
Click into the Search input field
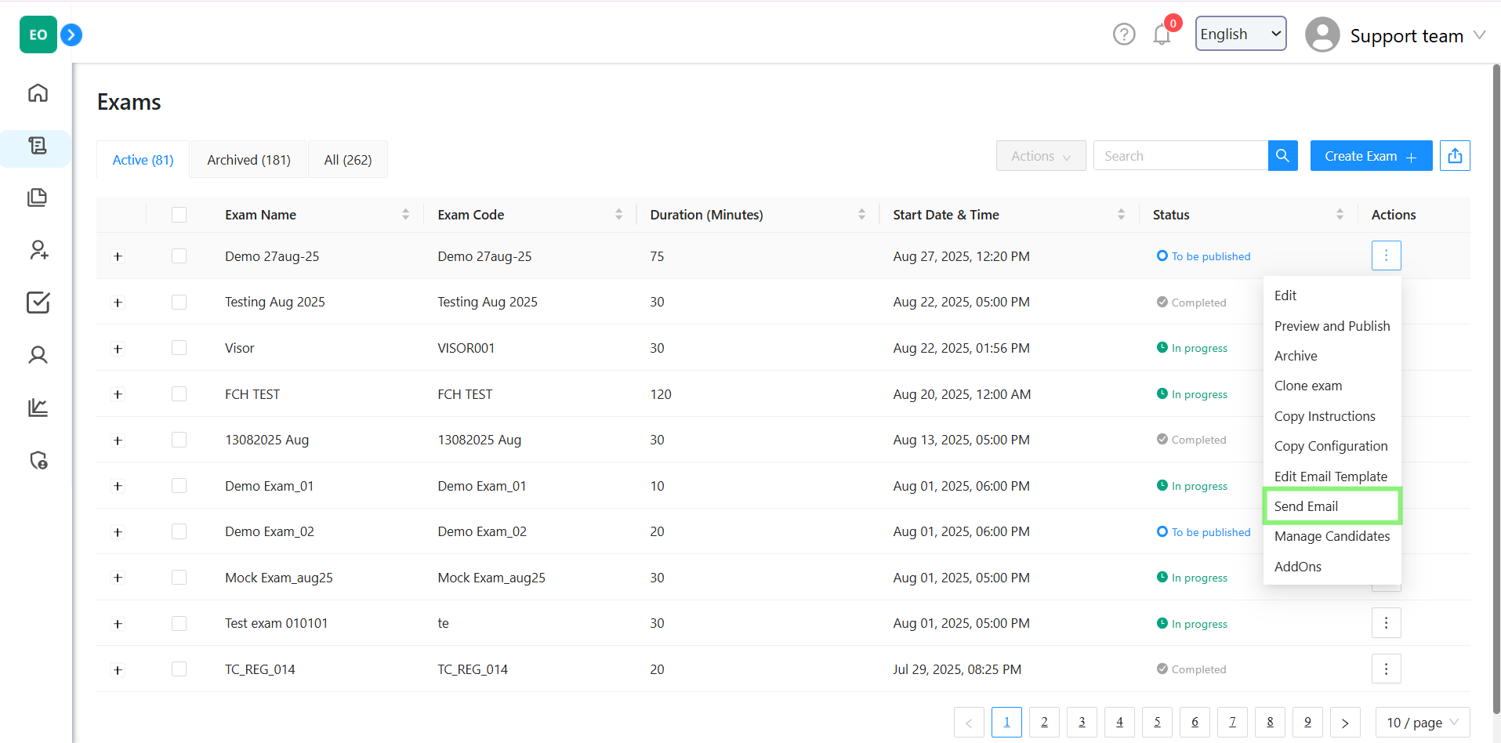[x=1180, y=156]
